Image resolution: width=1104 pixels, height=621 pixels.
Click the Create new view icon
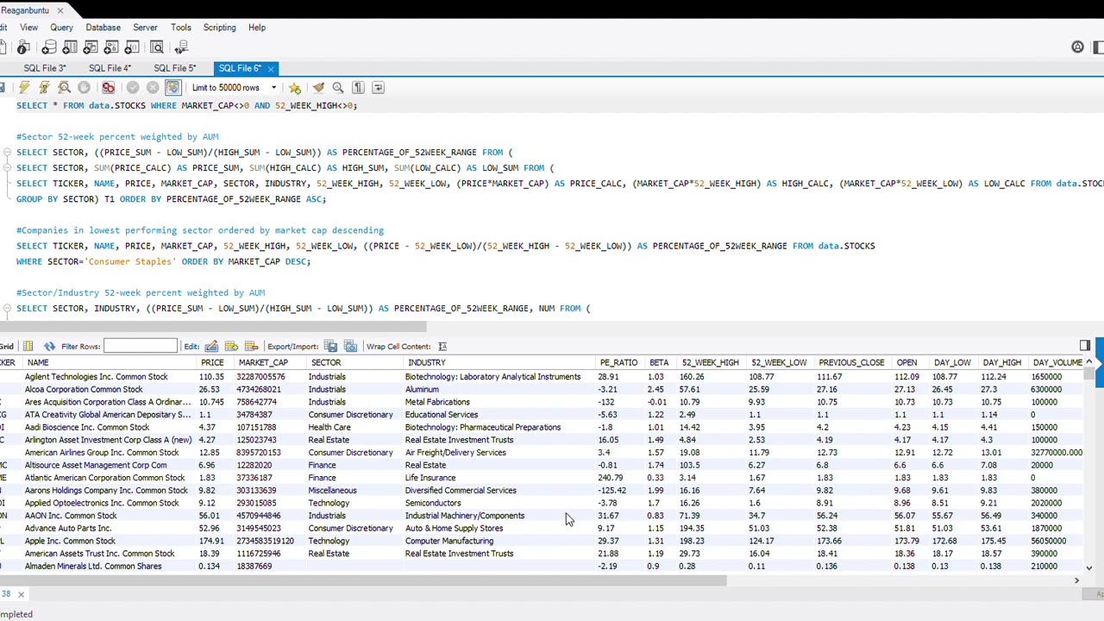91,47
